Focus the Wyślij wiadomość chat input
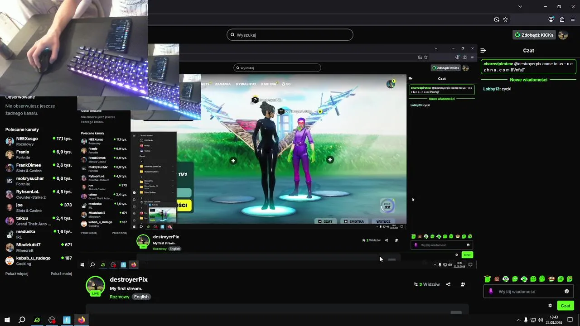The image size is (580, 326). [528, 292]
